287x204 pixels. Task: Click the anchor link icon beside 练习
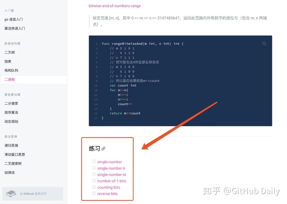103,149
